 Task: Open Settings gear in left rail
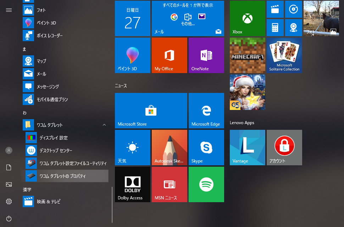[x=9, y=201]
